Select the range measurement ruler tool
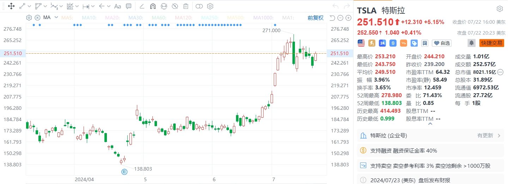 click(86, 6)
